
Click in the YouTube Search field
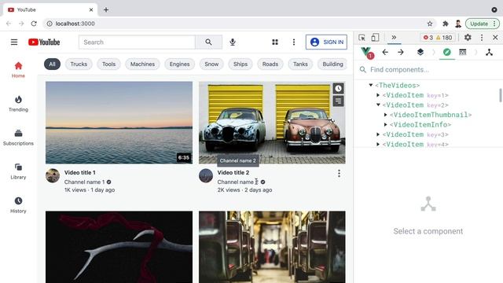[137, 42]
